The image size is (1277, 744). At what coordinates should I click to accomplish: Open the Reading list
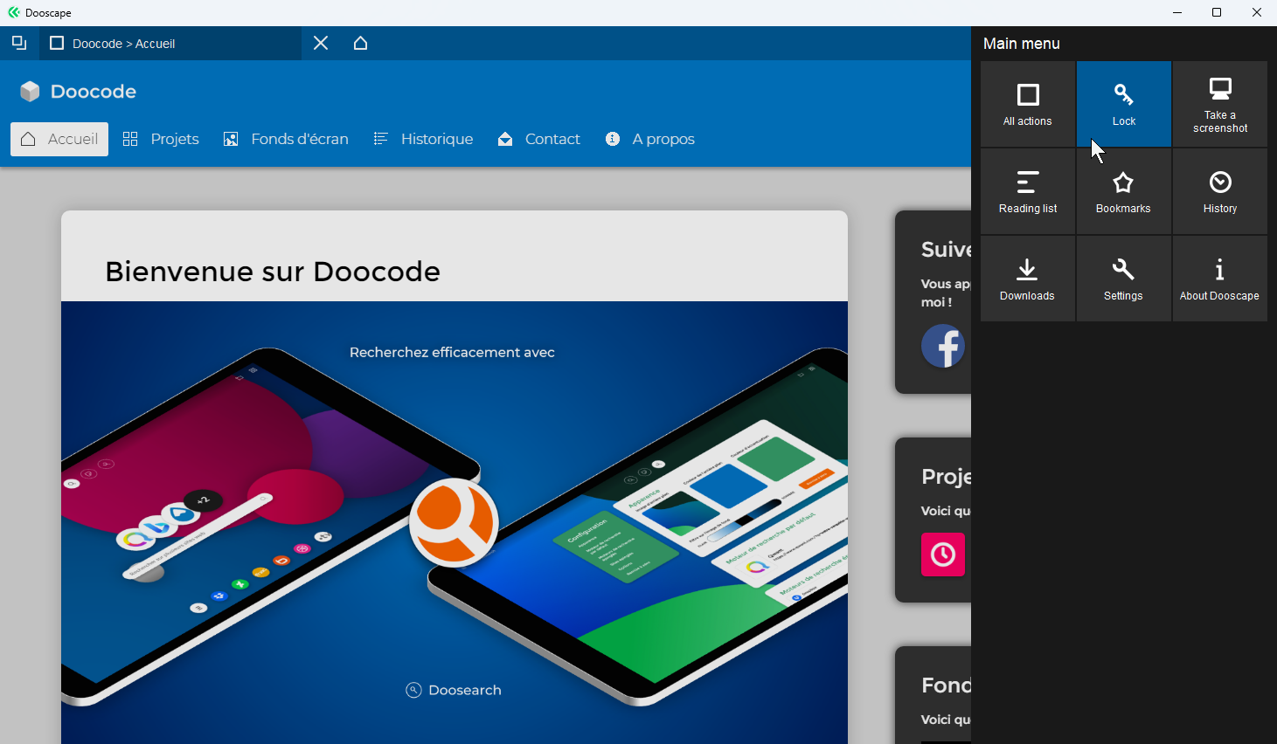coord(1028,191)
